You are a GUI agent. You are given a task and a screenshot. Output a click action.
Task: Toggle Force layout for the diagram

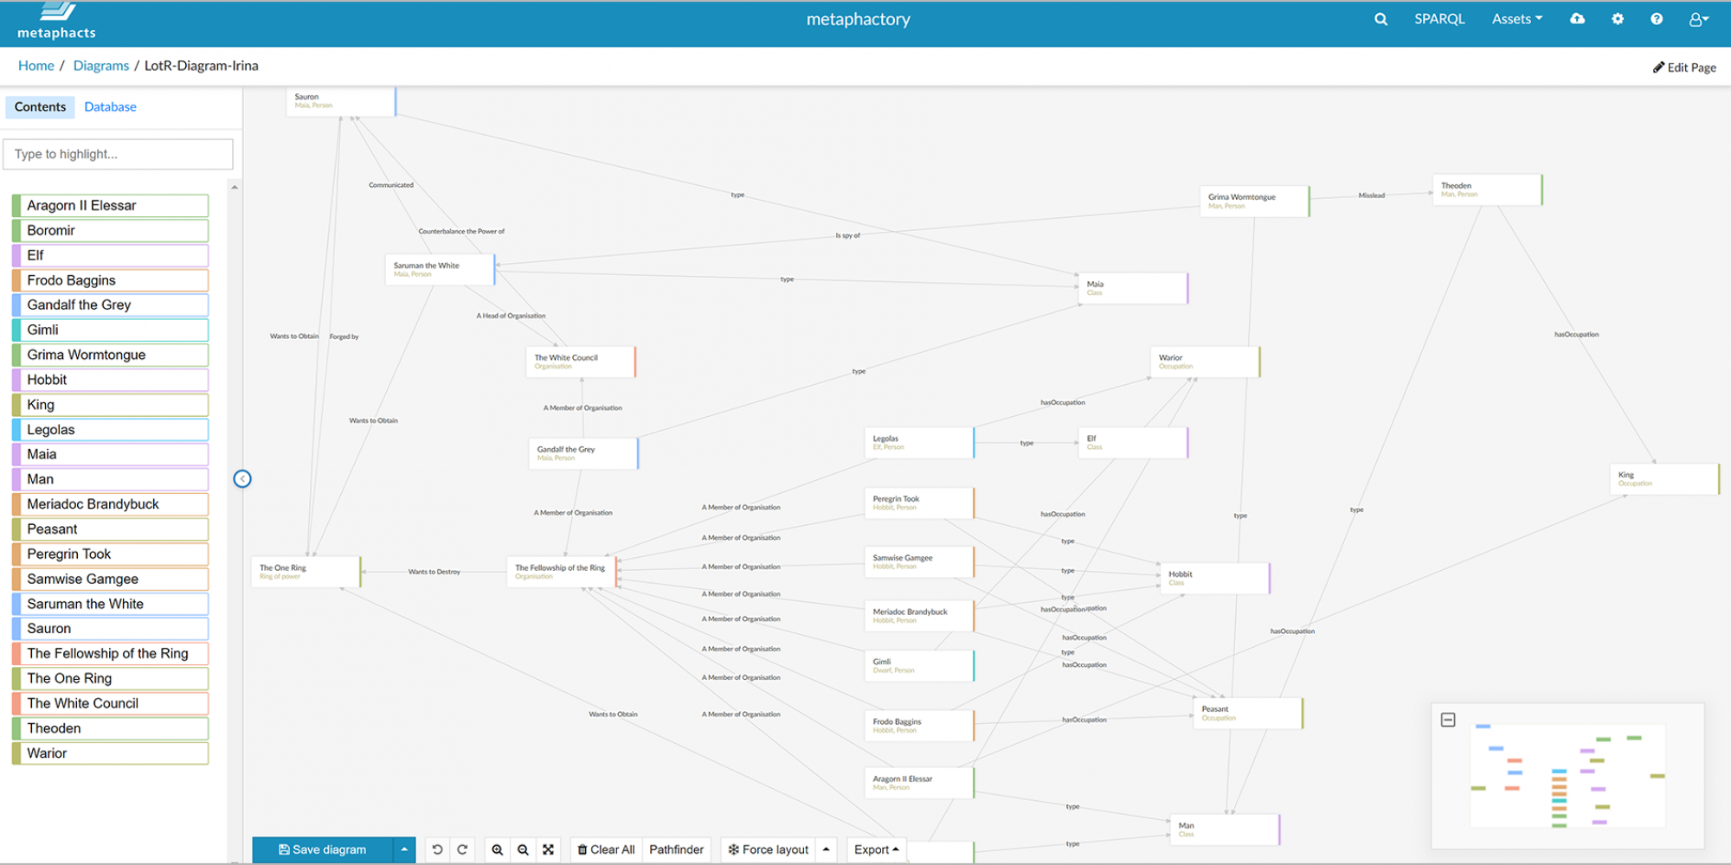coord(769,849)
